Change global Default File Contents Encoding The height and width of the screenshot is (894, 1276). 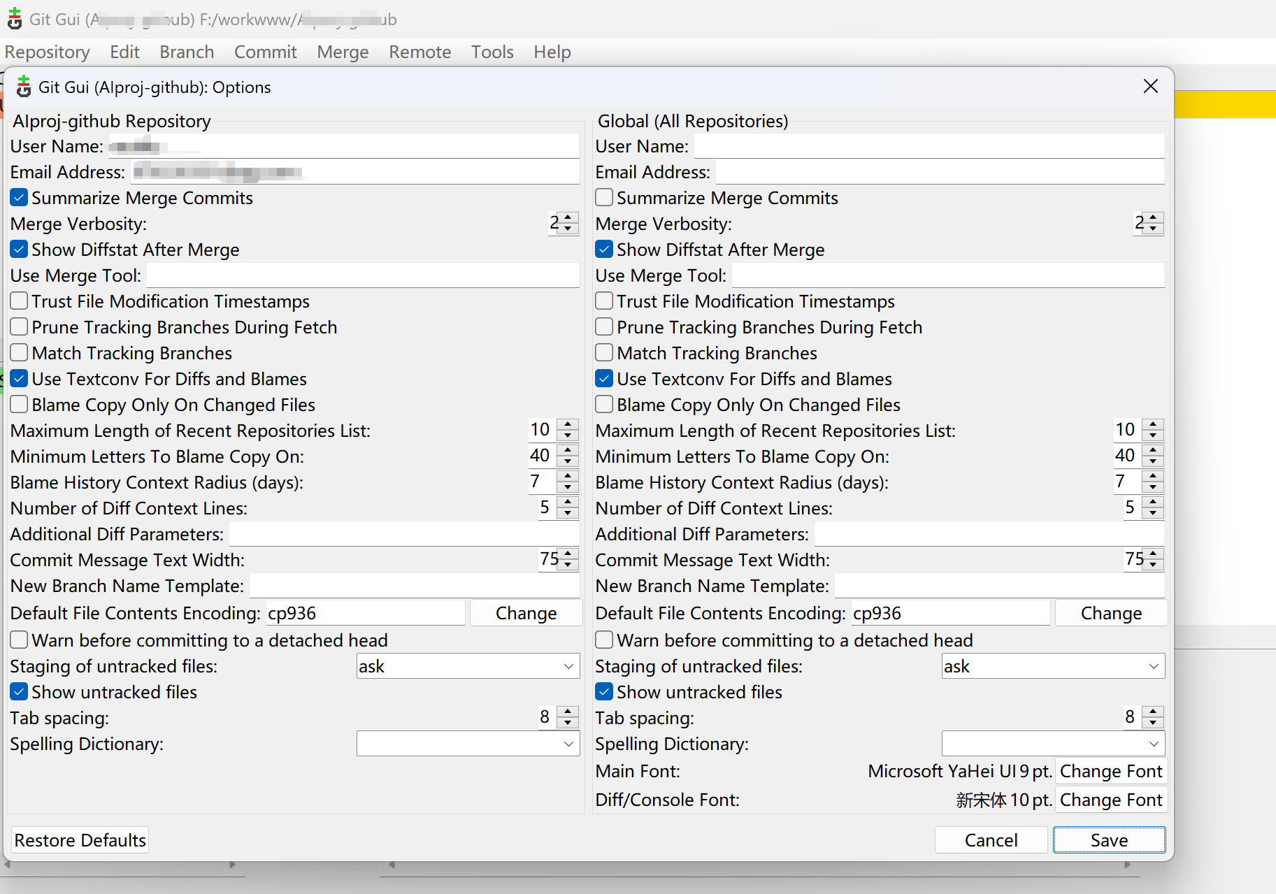[1111, 613]
